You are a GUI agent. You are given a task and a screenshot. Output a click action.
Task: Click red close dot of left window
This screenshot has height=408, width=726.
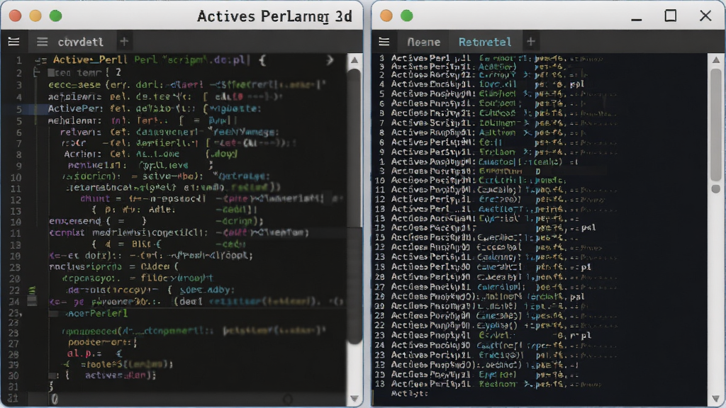point(16,16)
